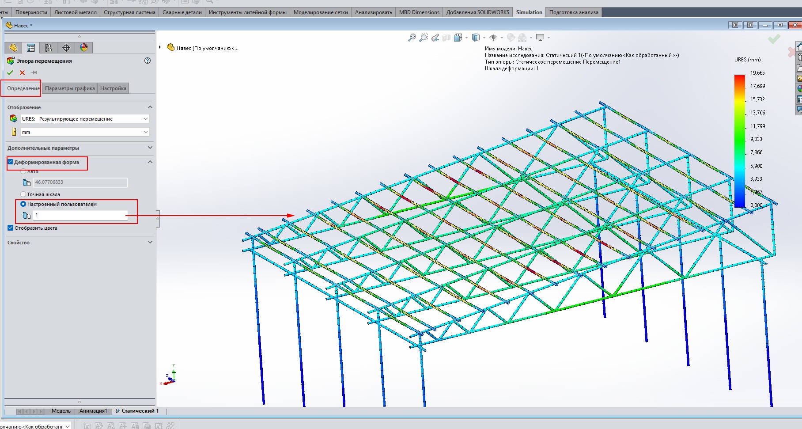This screenshot has width=802, height=429.
Task: Open the DimXpertManager crosshair tab
Action: click(x=66, y=48)
